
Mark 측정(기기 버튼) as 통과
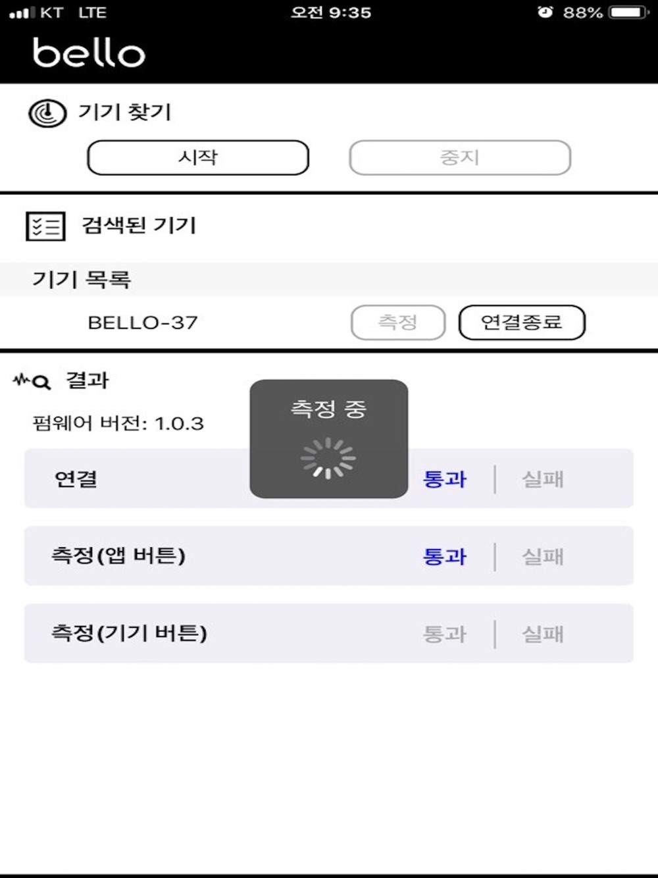[445, 634]
